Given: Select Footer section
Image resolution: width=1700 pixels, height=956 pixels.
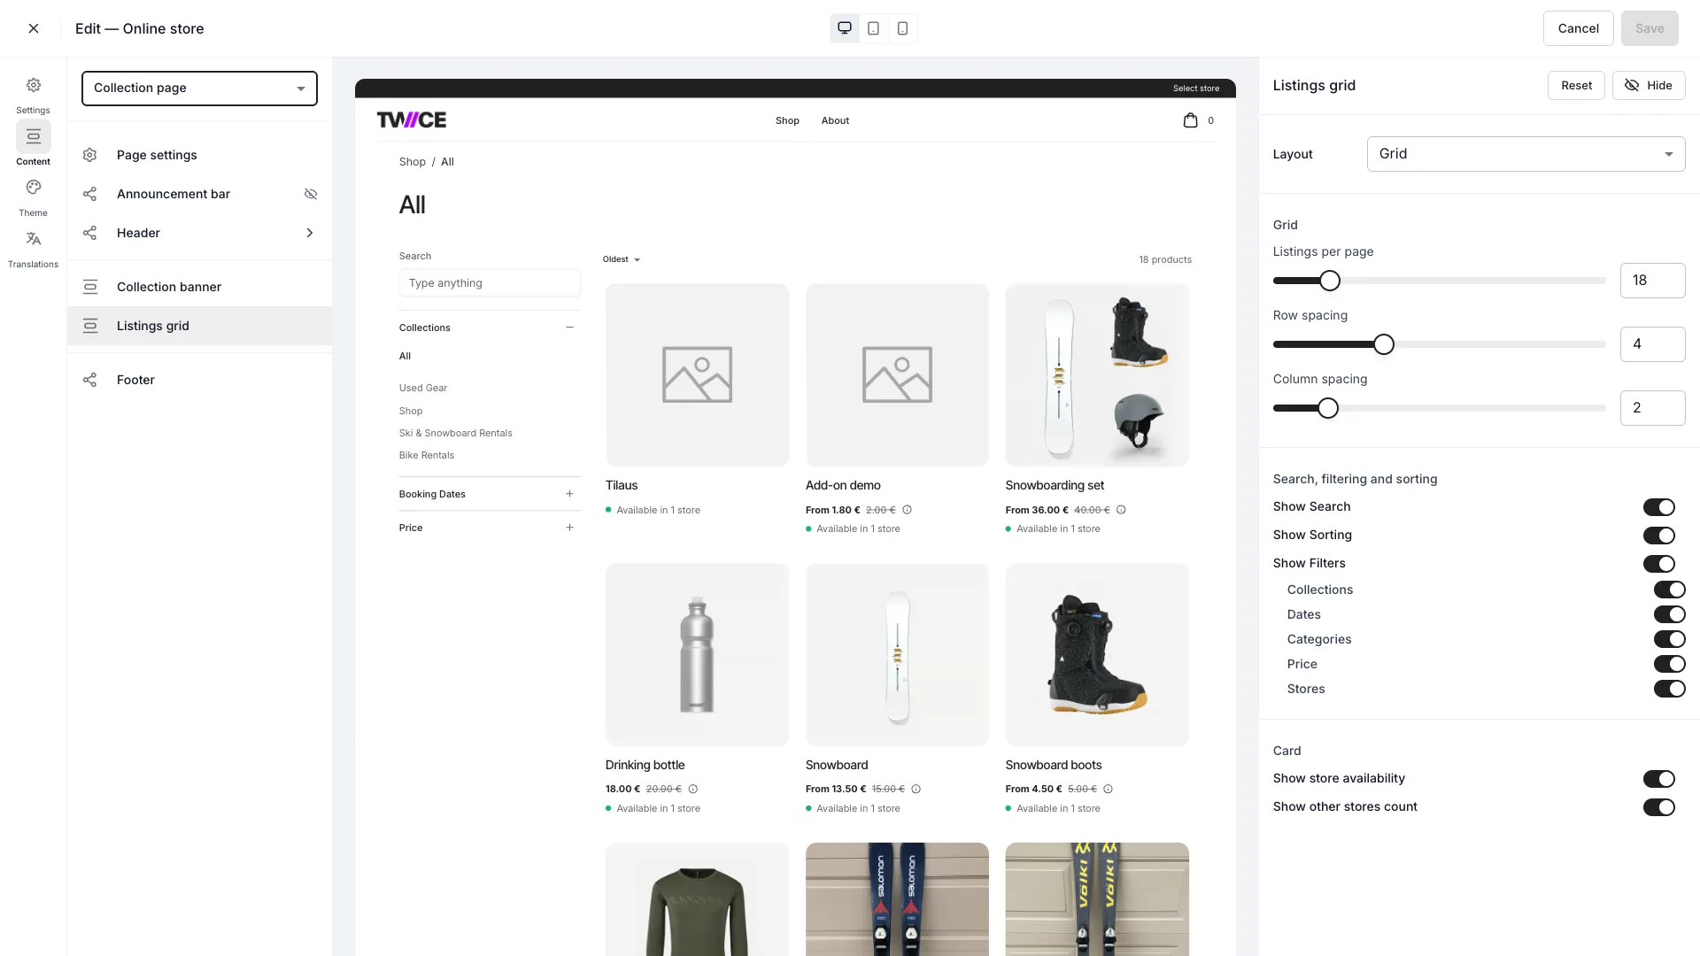Looking at the screenshot, I should [199, 380].
